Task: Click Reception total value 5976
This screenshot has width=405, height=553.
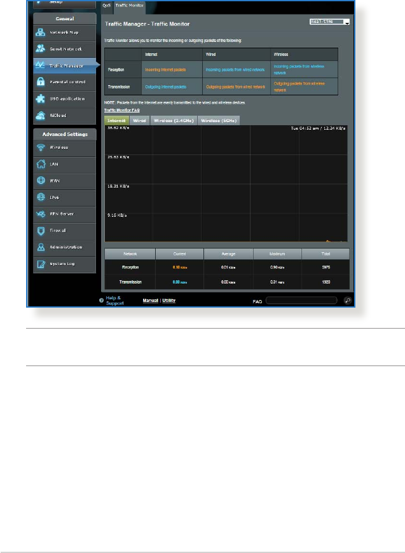Action: [326, 268]
